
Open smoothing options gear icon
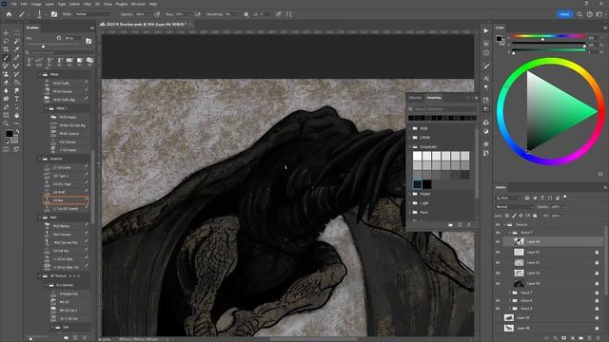[246, 14]
